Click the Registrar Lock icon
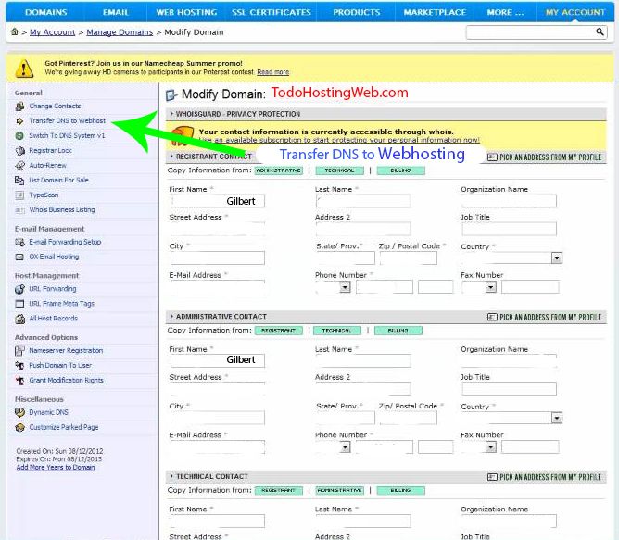 pyautogui.click(x=19, y=151)
